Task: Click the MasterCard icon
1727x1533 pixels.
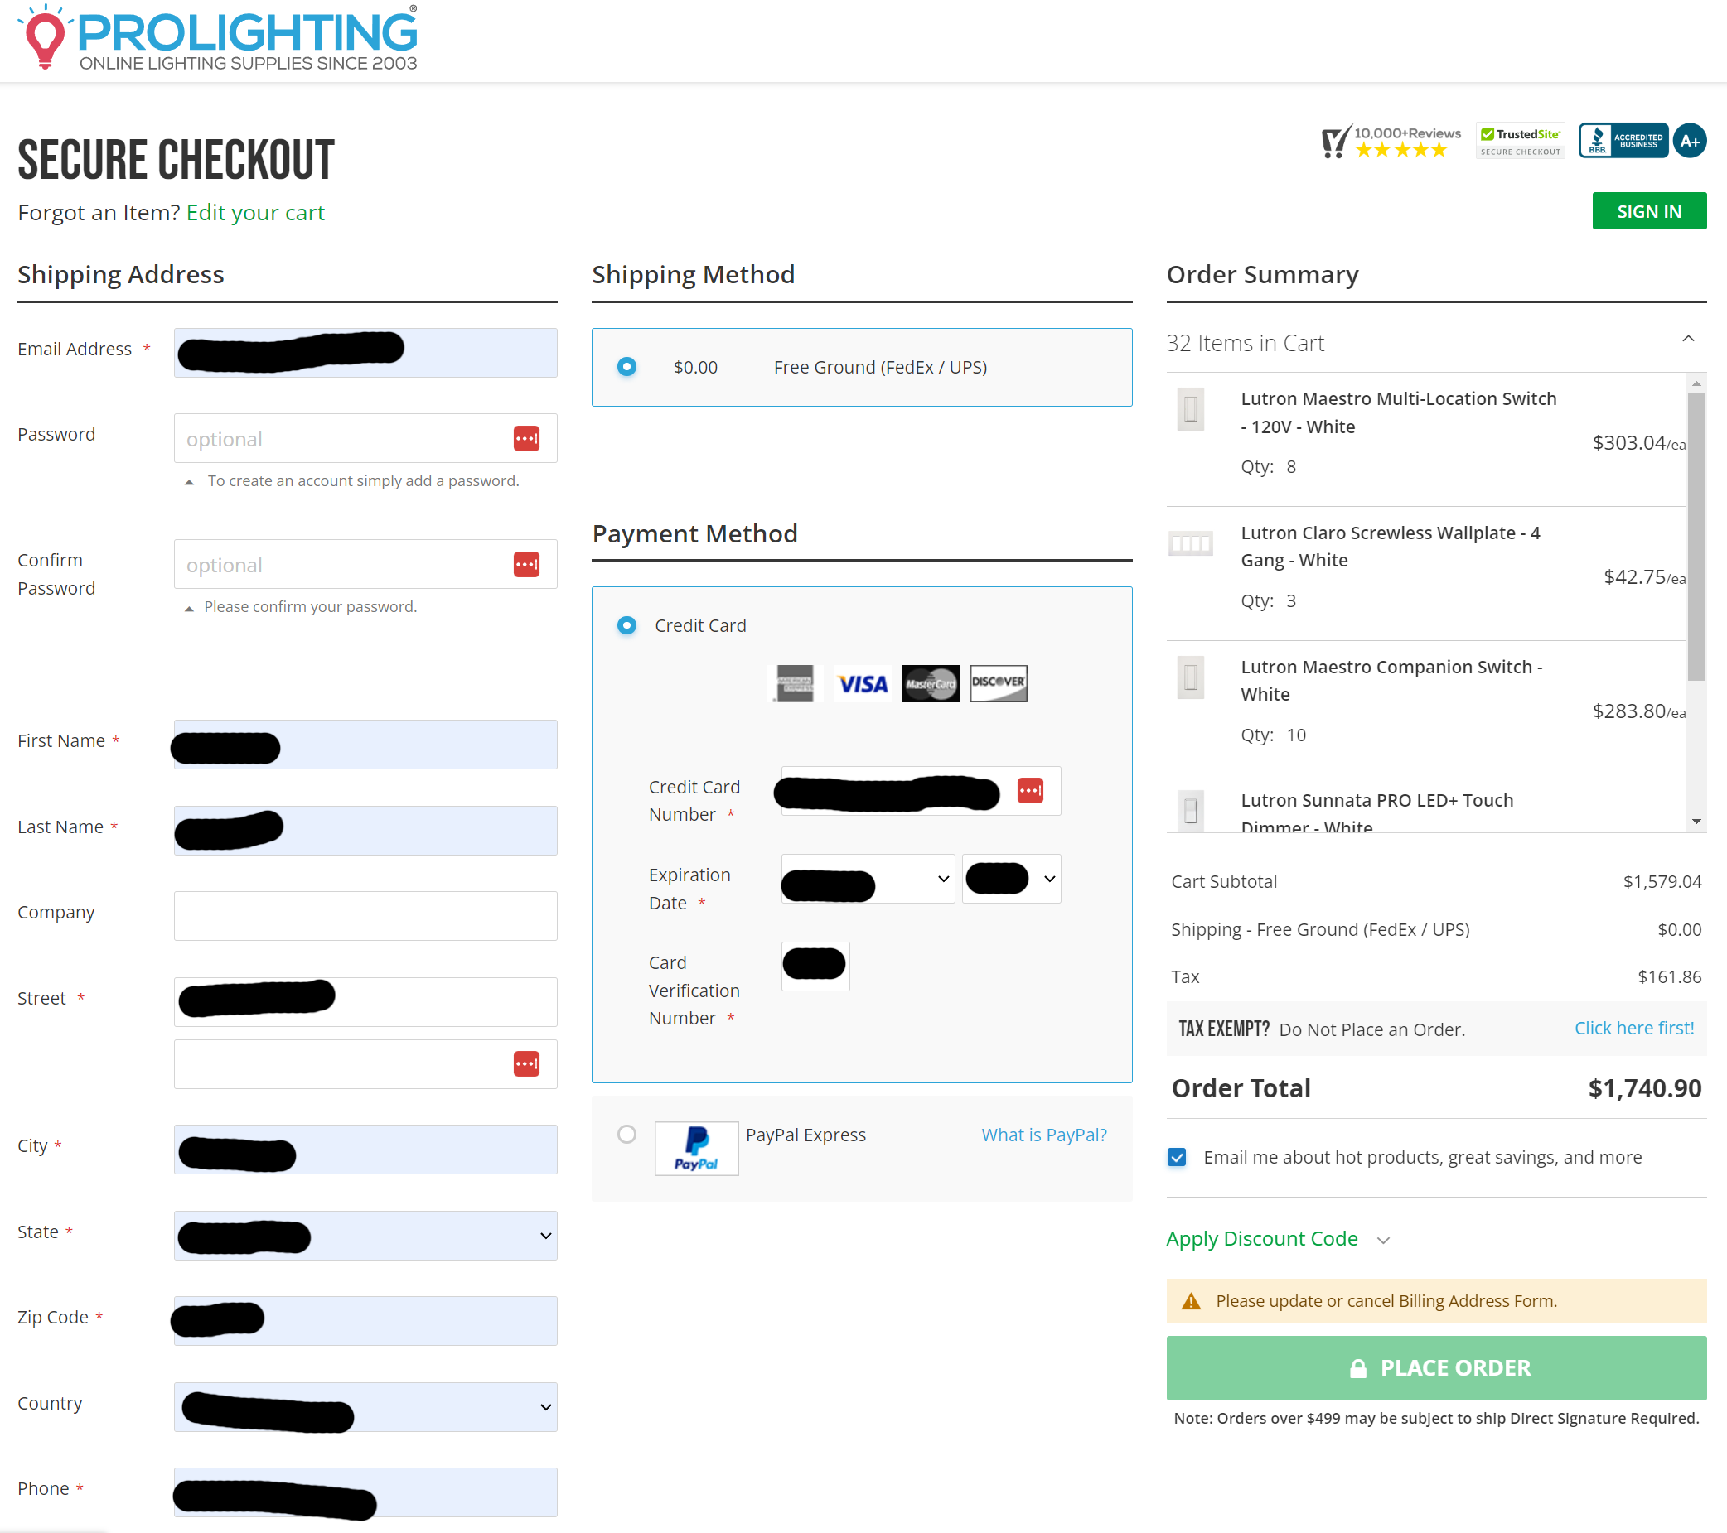Action: pos(930,683)
